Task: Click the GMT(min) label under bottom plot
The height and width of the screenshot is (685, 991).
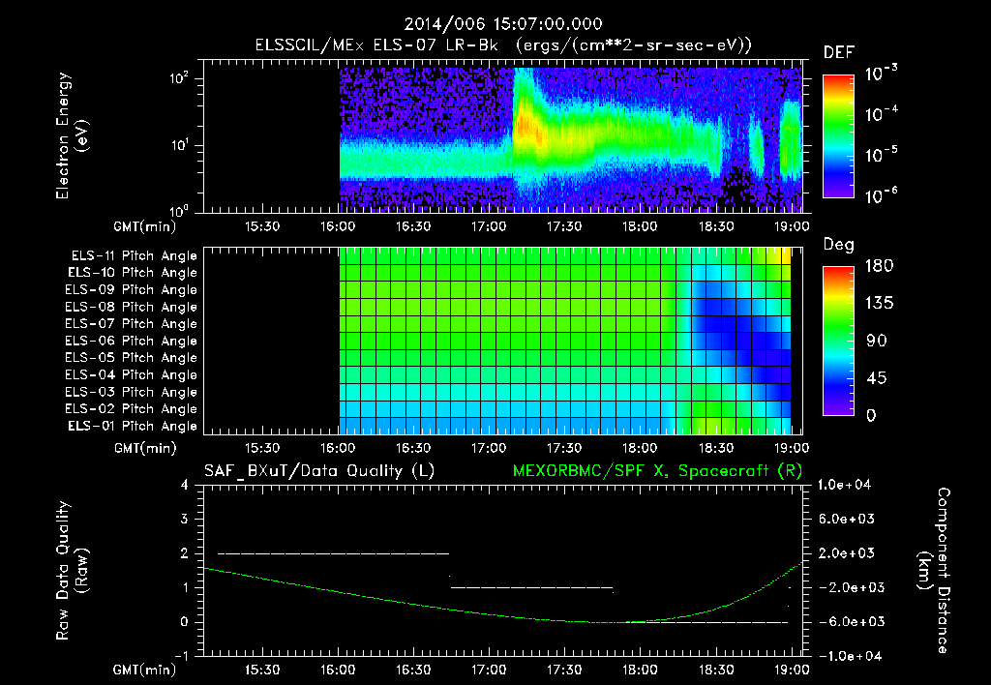Action: point(145,670)
